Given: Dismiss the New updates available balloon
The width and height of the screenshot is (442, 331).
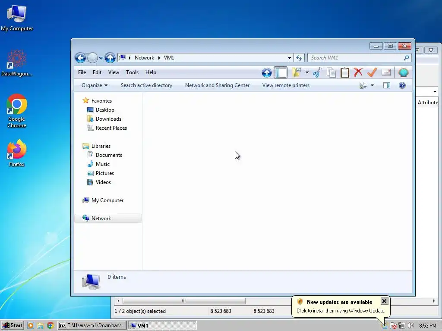Looking at the screenshot, I should pos(384,301).
